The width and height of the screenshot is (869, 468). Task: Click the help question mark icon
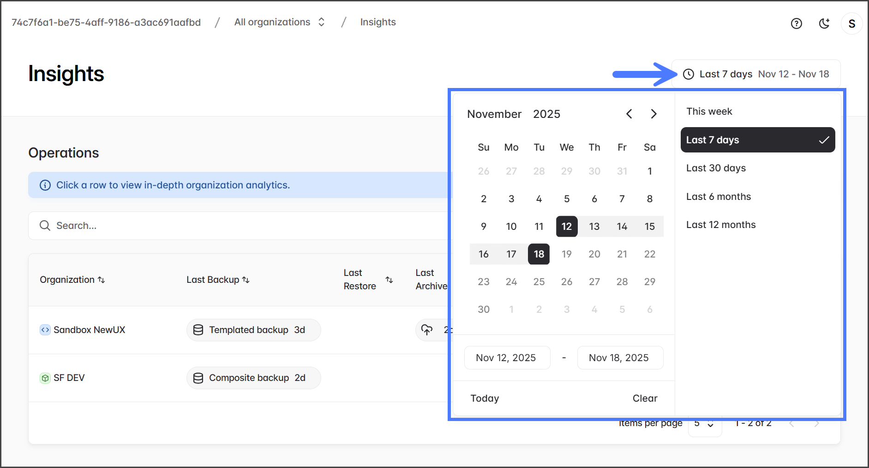point(796,23)
